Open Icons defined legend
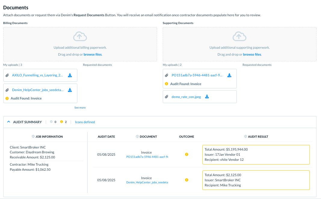Viewport: 321px width, 199px height. click(85, 122)
